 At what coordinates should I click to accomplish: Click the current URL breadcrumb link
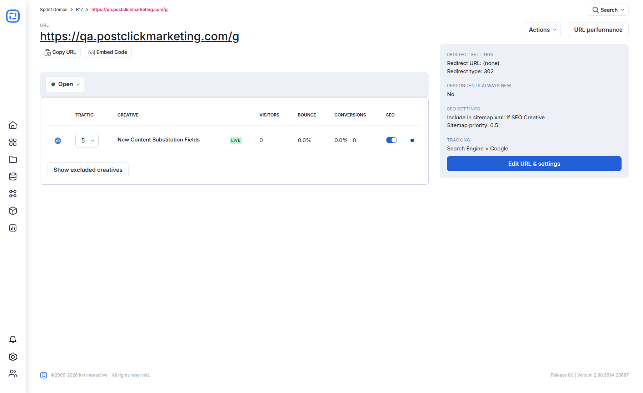[x=129, y=10]
